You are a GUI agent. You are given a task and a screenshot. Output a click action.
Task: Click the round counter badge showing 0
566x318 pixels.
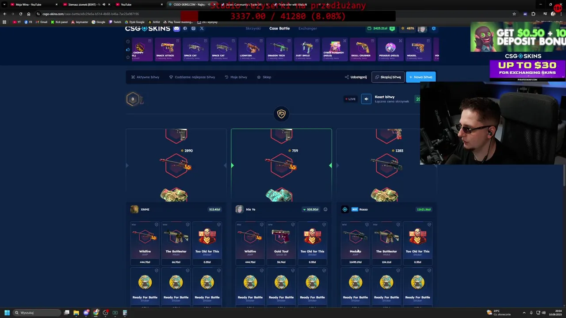132,99
